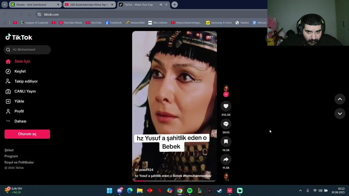
Task: Open the Windows Start menu
Action: 109,191
